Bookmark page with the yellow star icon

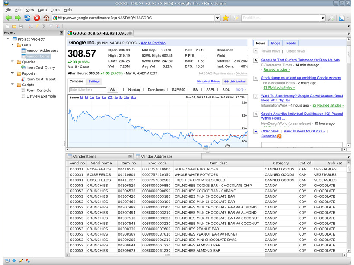pyautogui.click(x=226, y=18)
